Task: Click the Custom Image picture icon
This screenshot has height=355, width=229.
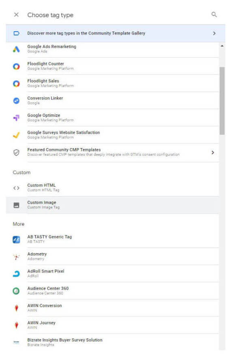Action: 16,205
